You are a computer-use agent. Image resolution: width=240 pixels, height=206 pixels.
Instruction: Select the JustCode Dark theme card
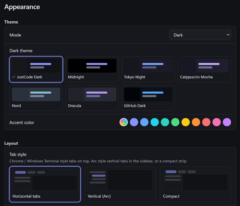pos(36,69)
